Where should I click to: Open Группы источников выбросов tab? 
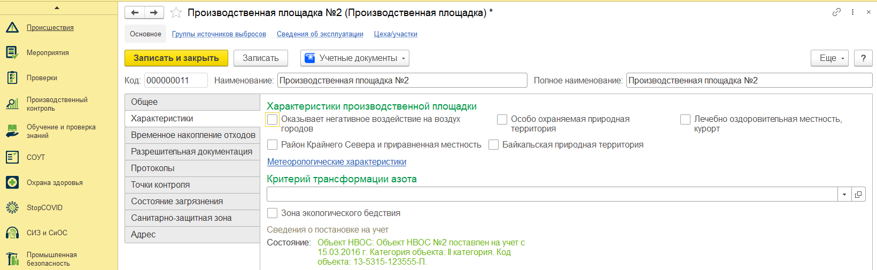[219, 34]
